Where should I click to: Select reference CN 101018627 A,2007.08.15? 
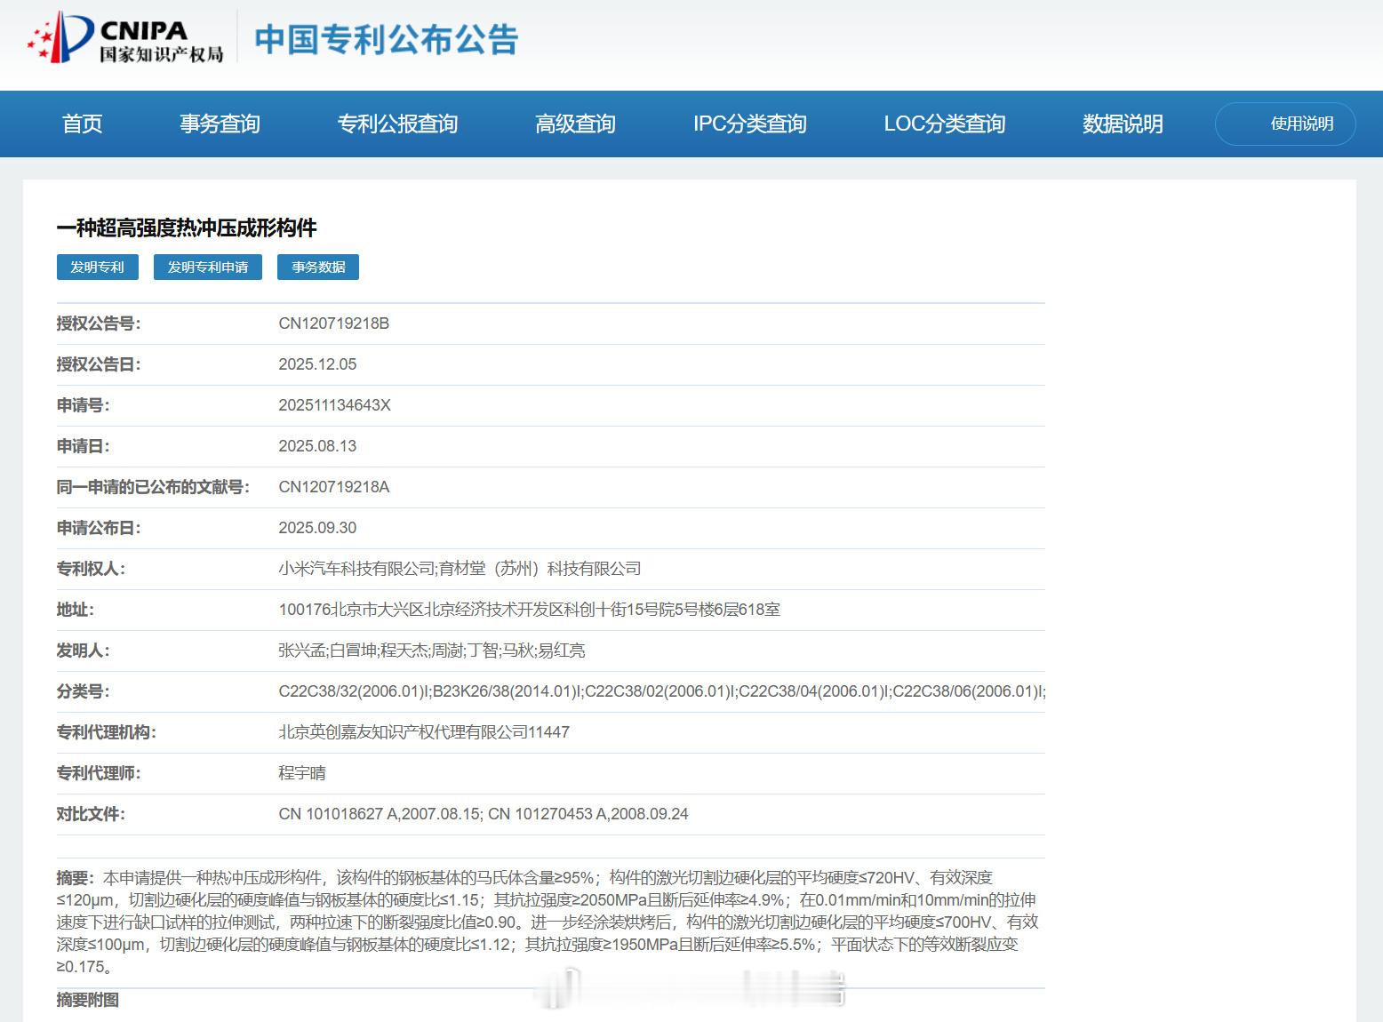click(380, 814)
